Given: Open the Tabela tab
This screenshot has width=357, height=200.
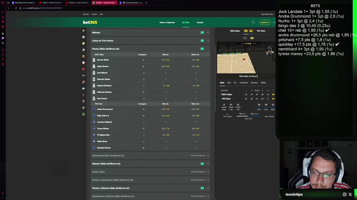Looking at the screenshot, I should 263,82.
